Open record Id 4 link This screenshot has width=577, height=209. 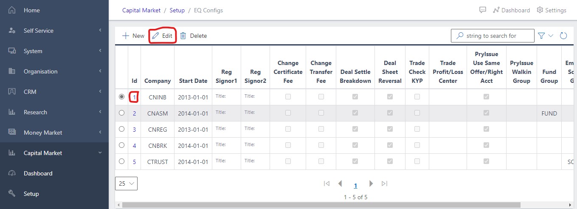click(x=134, y=146)
